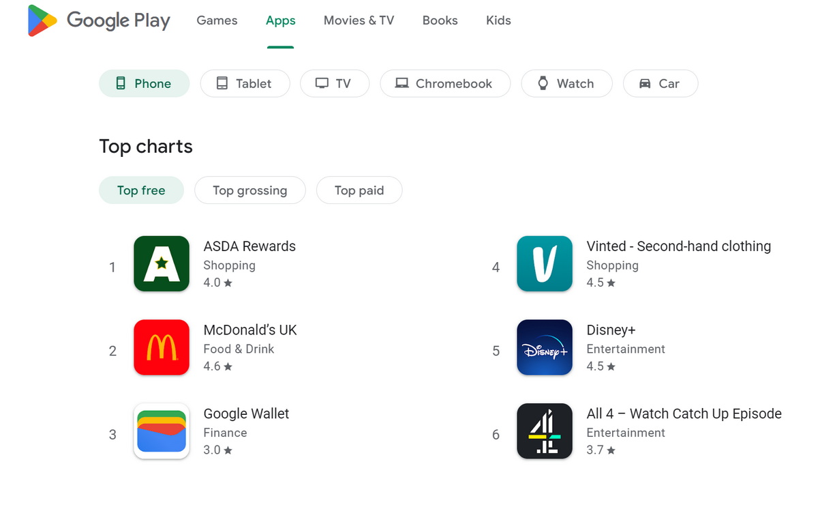Image resolution: width=818 pixels, height=507 pixels.
Task: Go to the Books tab
Action: [440, 20]
